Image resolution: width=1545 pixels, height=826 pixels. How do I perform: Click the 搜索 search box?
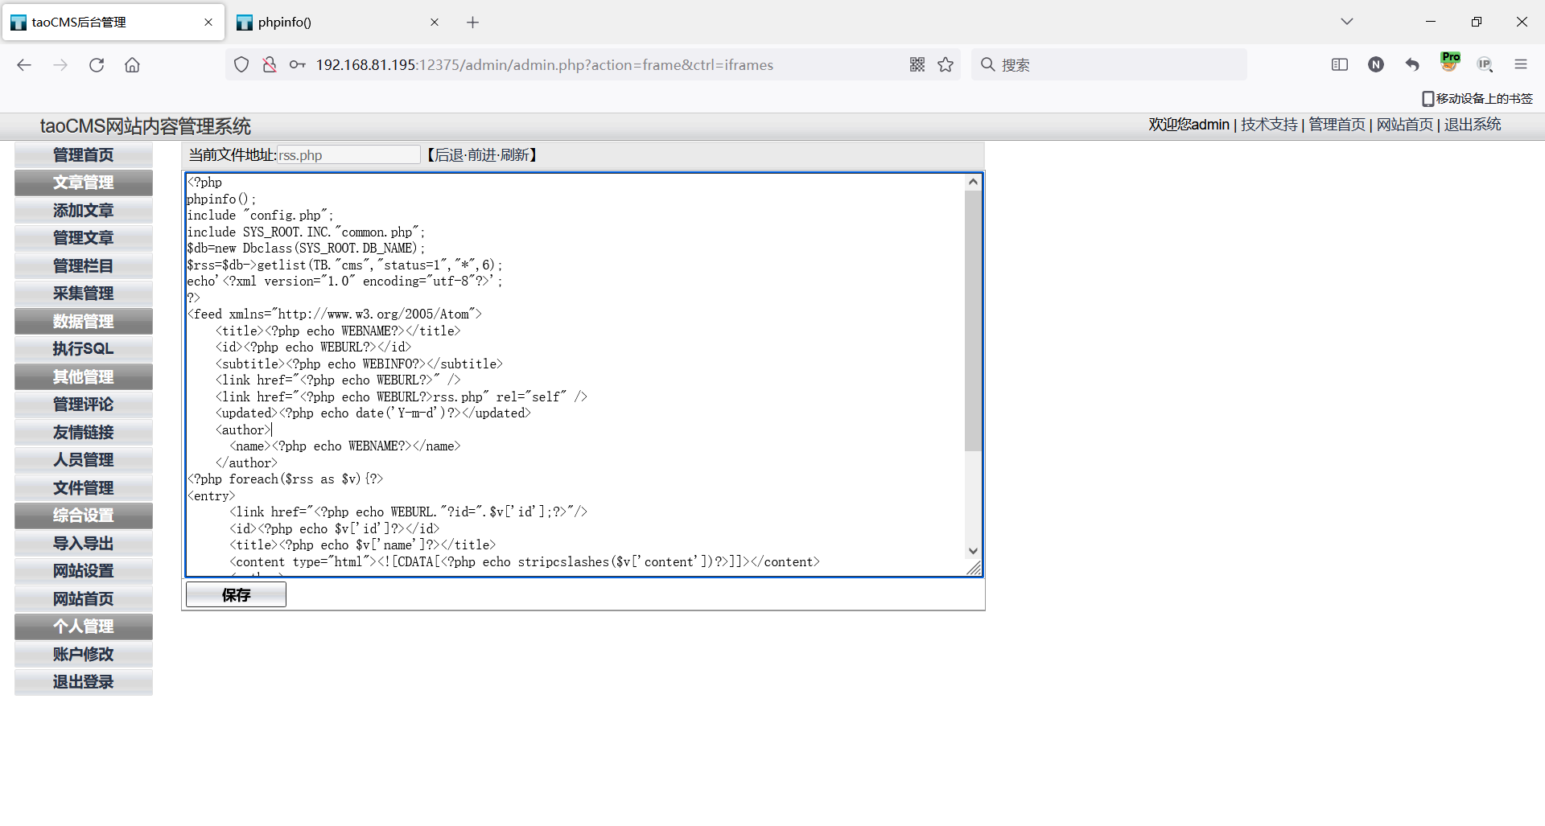(1110, 64)
